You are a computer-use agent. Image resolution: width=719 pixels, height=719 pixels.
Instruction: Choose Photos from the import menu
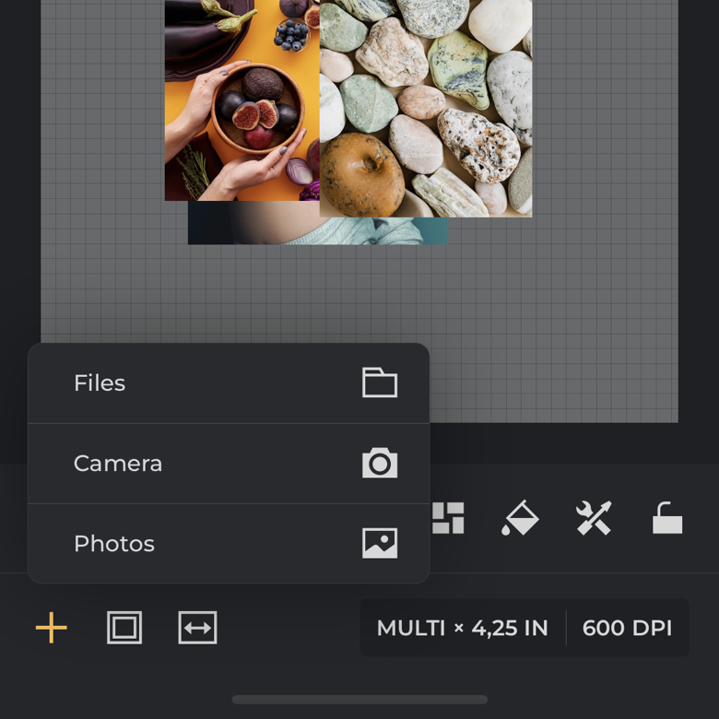click(x=114, y=543)
